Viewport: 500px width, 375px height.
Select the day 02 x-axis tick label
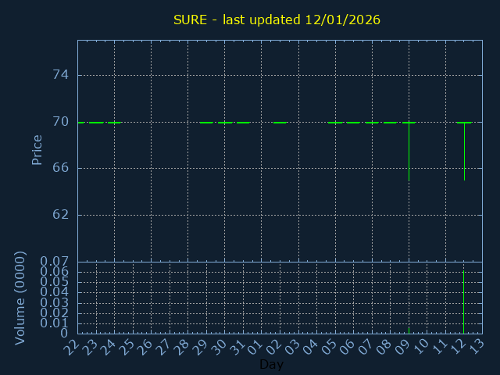click(x=274, y=345)
